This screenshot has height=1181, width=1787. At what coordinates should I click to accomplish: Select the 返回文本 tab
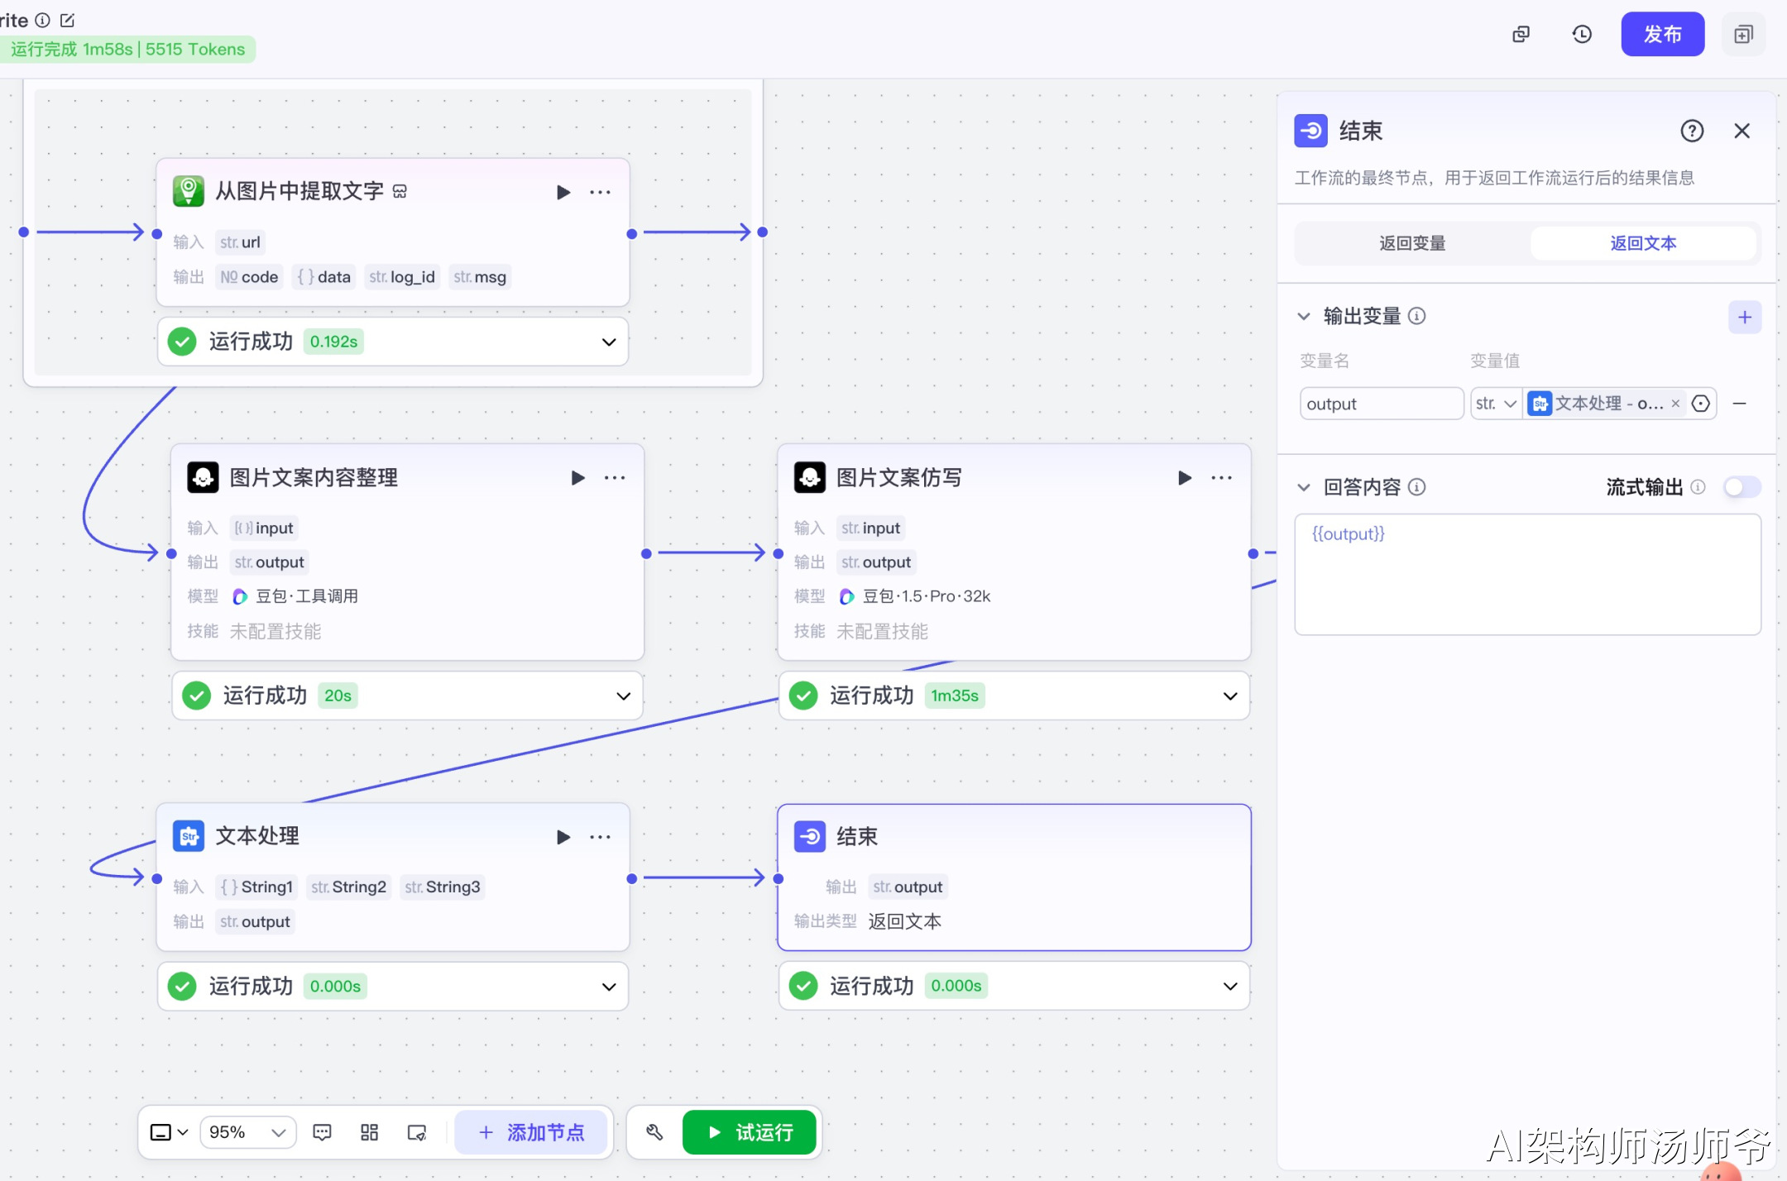pyautogui.click(x=1642, y=243)
